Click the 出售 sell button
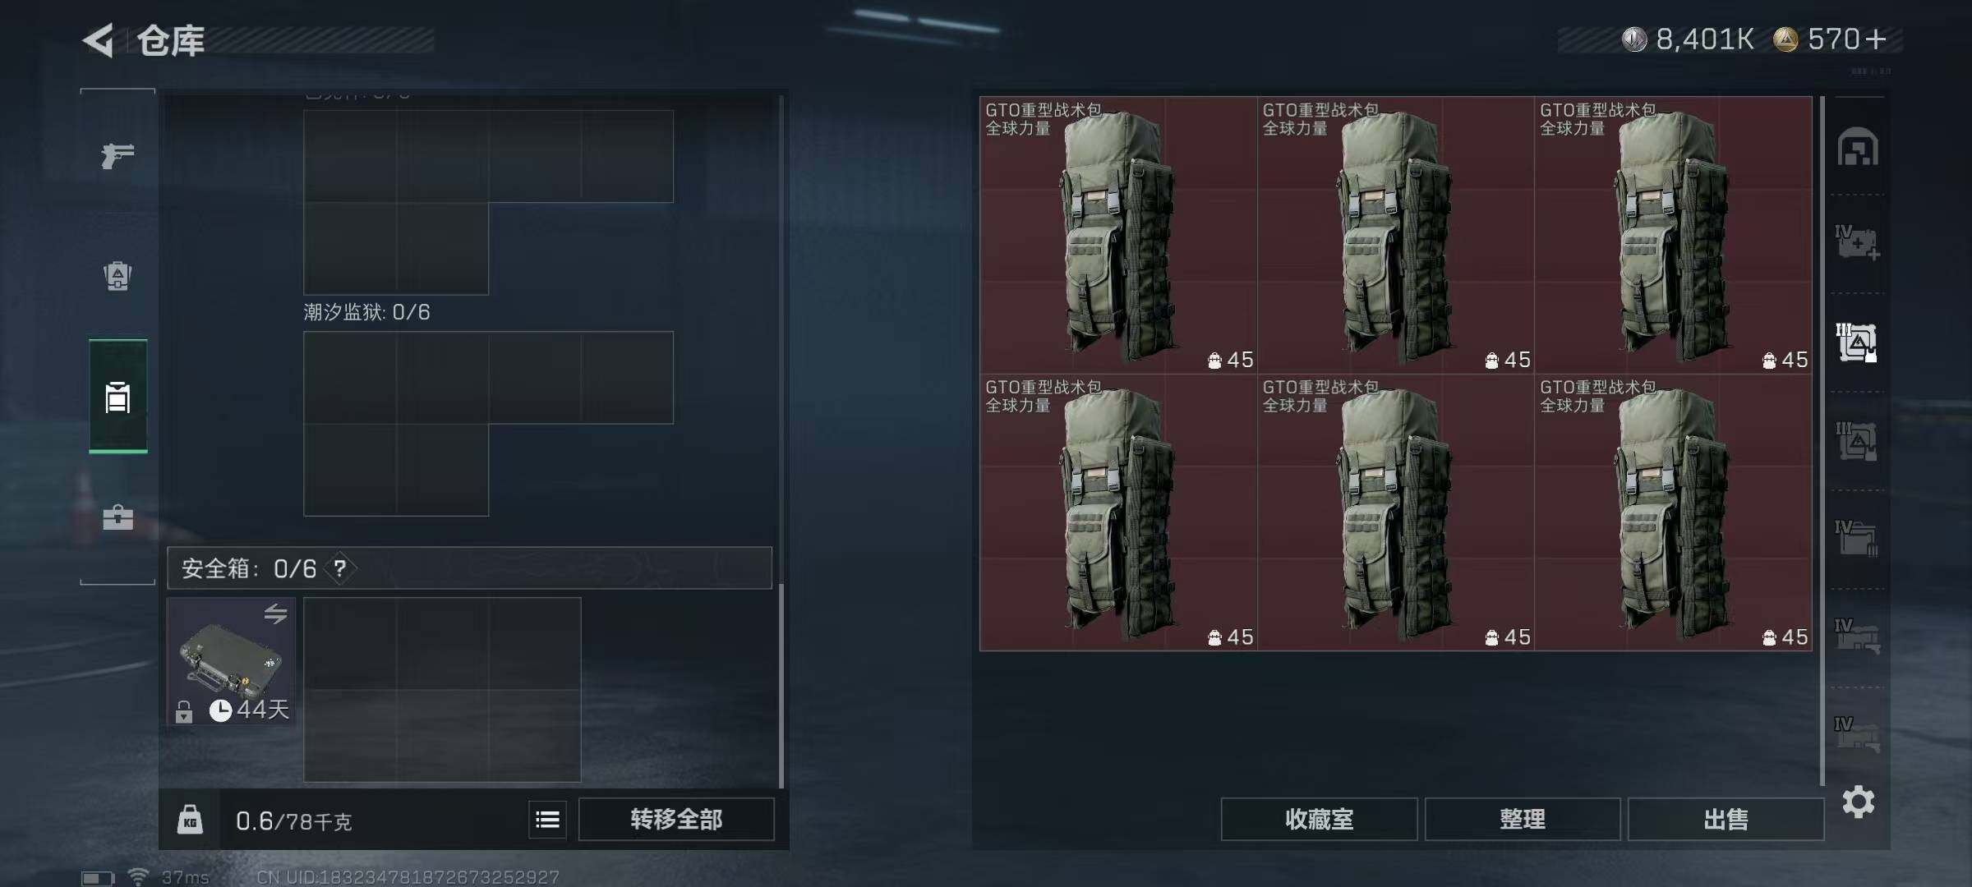Screen dimensions: 1972x887 1725,819
